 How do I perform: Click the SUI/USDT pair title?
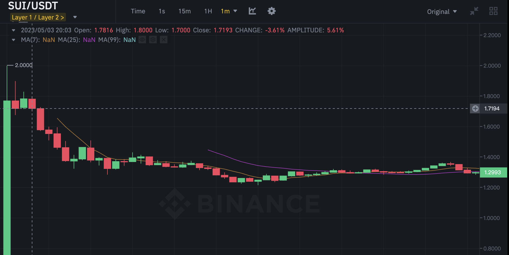point(33,6)
